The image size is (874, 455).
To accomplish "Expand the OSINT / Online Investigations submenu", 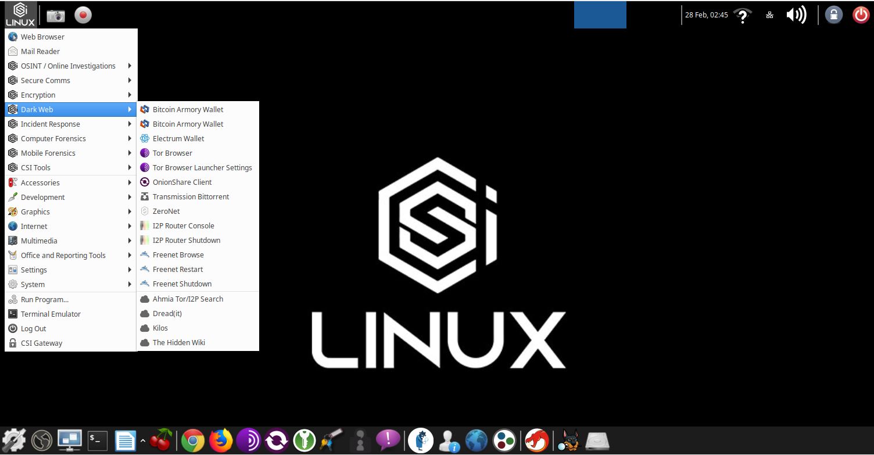I will point(67,66).
